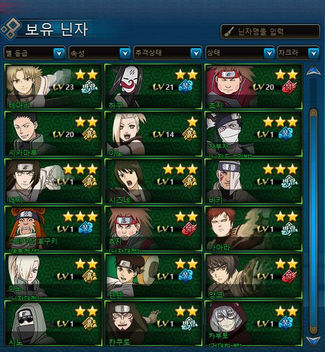Click the broom icon in the ninja search box
Screen dimensions: 325x352
(x=229, y=32)
